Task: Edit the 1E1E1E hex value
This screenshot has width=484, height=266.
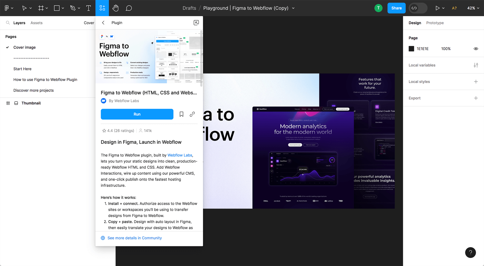Action: click(x=422, y=49)
